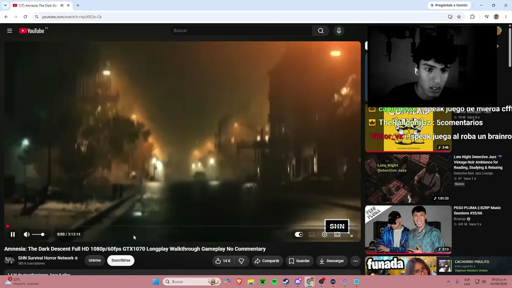Viewport: 512px width, 288px height.
Task: Open the video player settings gear
Action: pyautogui.click(x=324, y=234)
